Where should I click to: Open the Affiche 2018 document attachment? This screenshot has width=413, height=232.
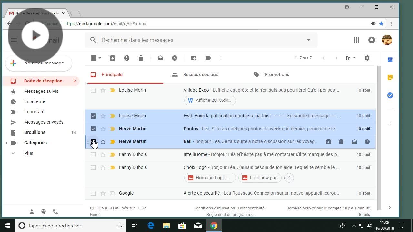click(210, 100)
